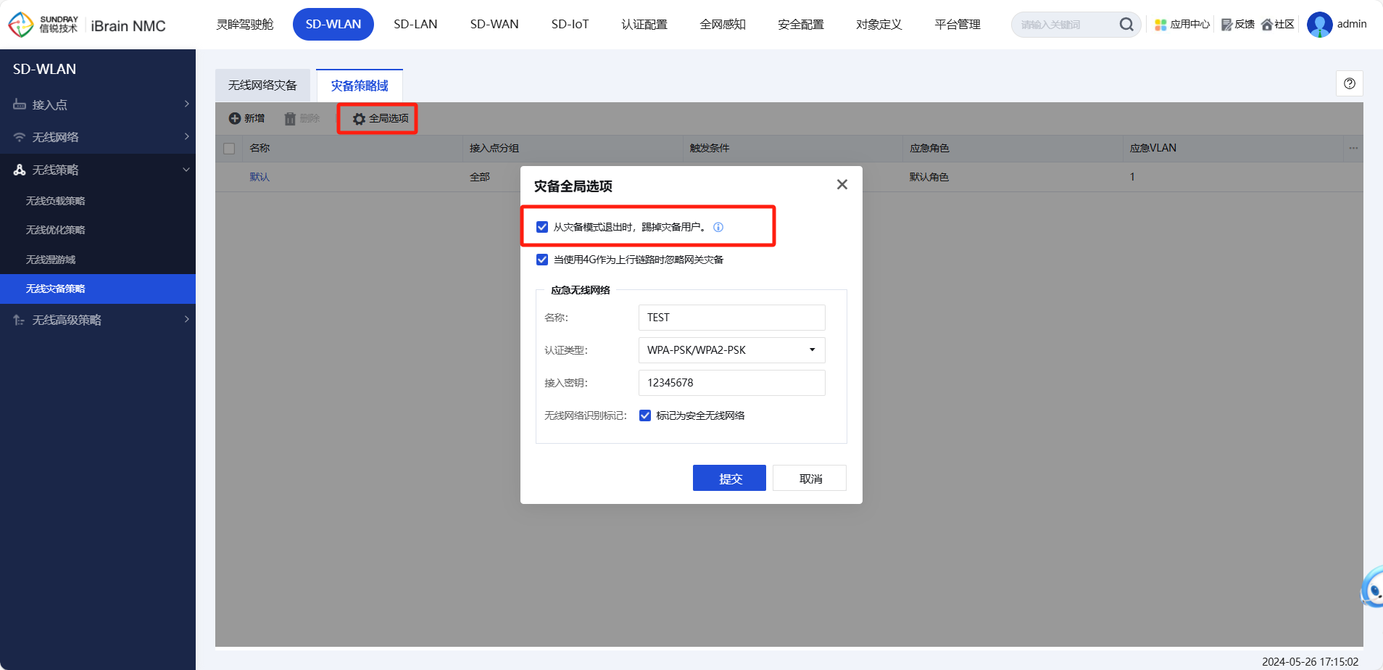Close the 灾备全局选项 dialog
The width and height of the screenshot is (1383, 670).
pos(842,185)
